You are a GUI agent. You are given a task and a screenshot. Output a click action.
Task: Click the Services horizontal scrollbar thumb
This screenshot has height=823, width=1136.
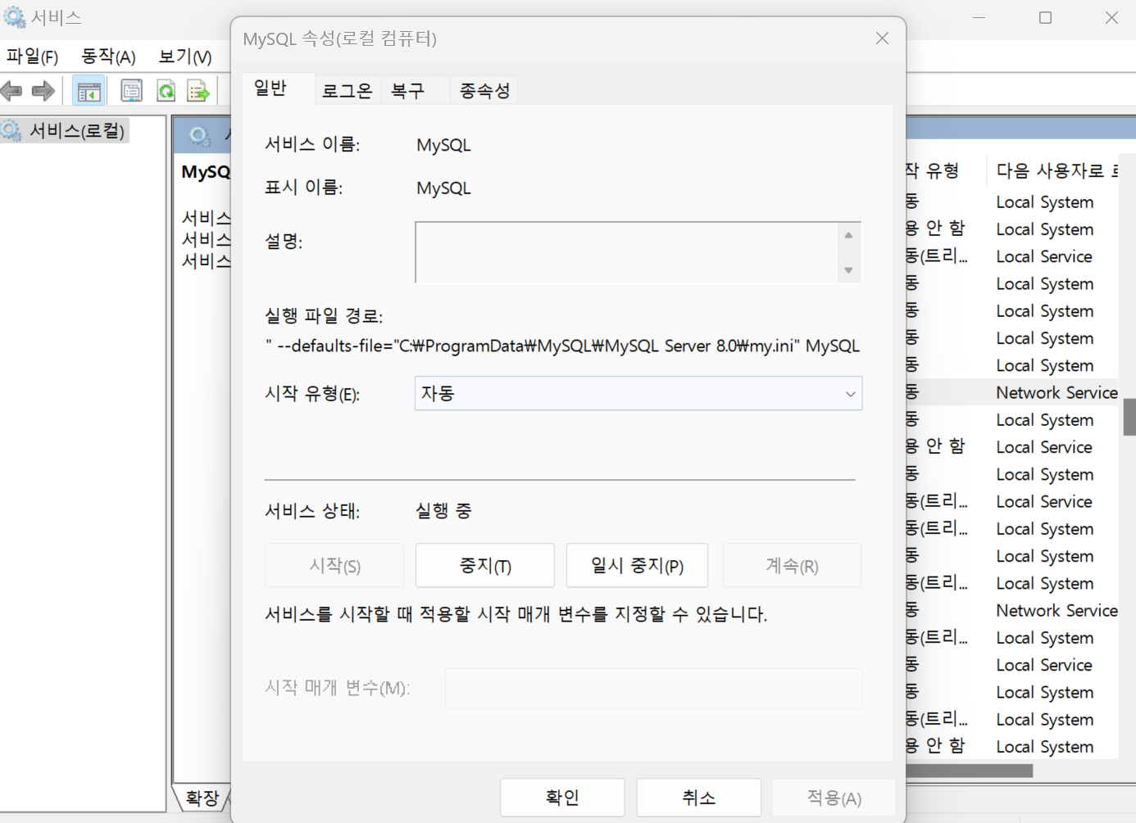coord(970,771)
